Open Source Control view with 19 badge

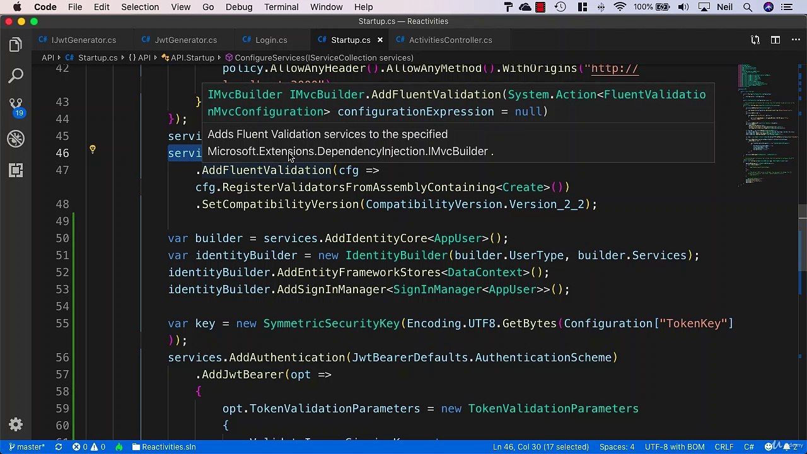[x=16, y=107]
